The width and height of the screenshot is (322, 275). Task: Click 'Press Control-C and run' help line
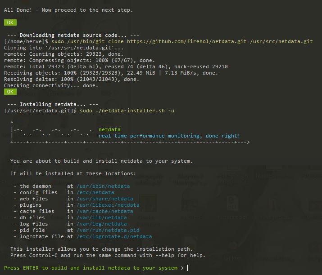[x=108, y=255]
